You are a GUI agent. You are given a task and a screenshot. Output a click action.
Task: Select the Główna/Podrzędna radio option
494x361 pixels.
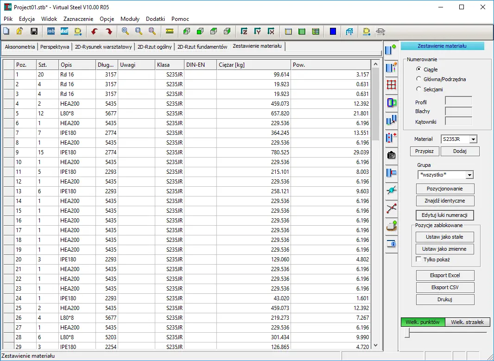click(419, 79)
